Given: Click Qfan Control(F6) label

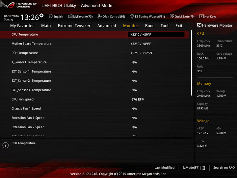Looking at the screenshot, I should tap(114, 16).
